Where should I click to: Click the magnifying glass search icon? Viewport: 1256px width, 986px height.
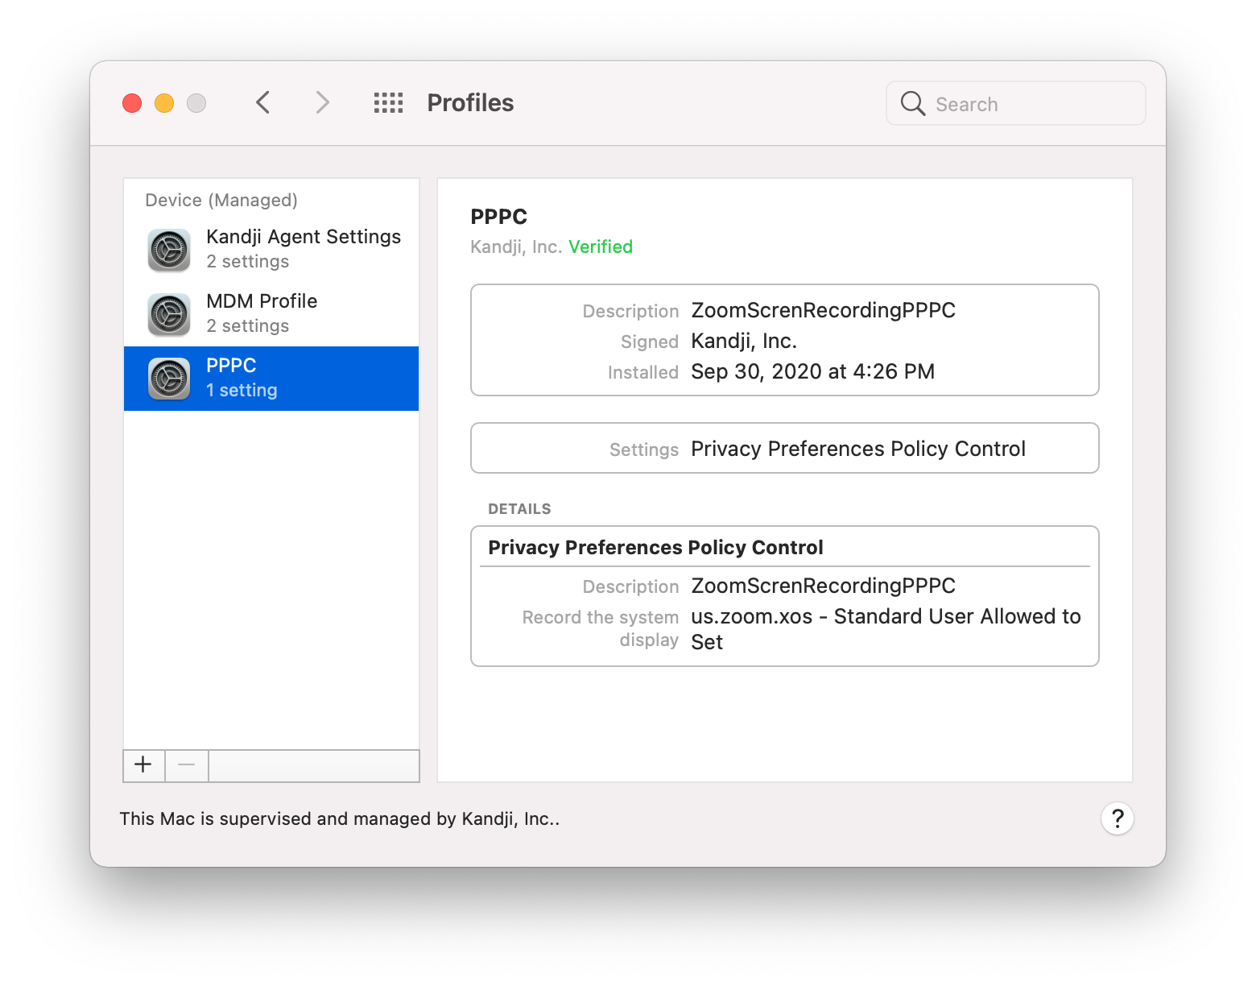(x=912, y=103)
